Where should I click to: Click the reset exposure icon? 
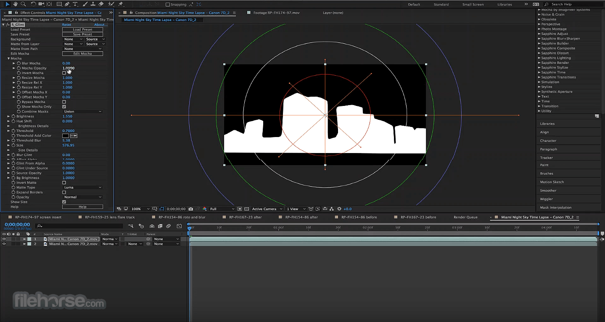[x=339, y=209]
